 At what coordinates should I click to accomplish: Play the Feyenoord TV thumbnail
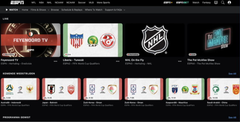pos(31,40)
